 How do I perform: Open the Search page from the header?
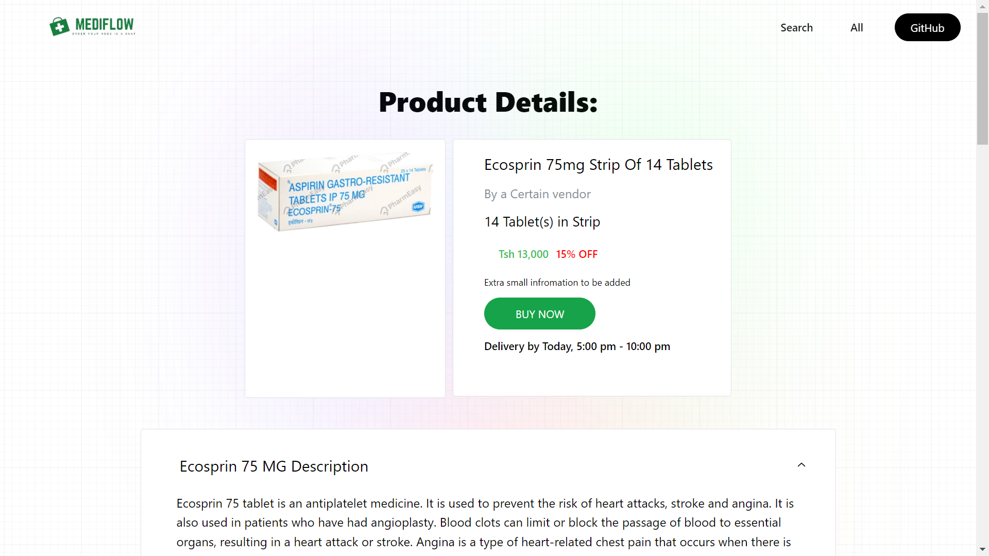(796, 27)
